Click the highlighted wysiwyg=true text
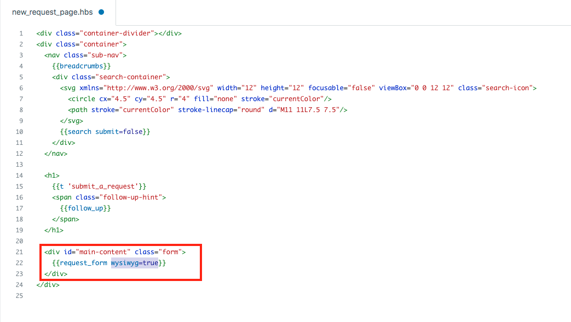This screenshot has height=322, width=571. 134,263
